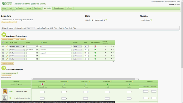The height and width of the screenshot is (103, 183).
Task: Move the examenes evaluation up with the arrow
Action: point(113,49)
